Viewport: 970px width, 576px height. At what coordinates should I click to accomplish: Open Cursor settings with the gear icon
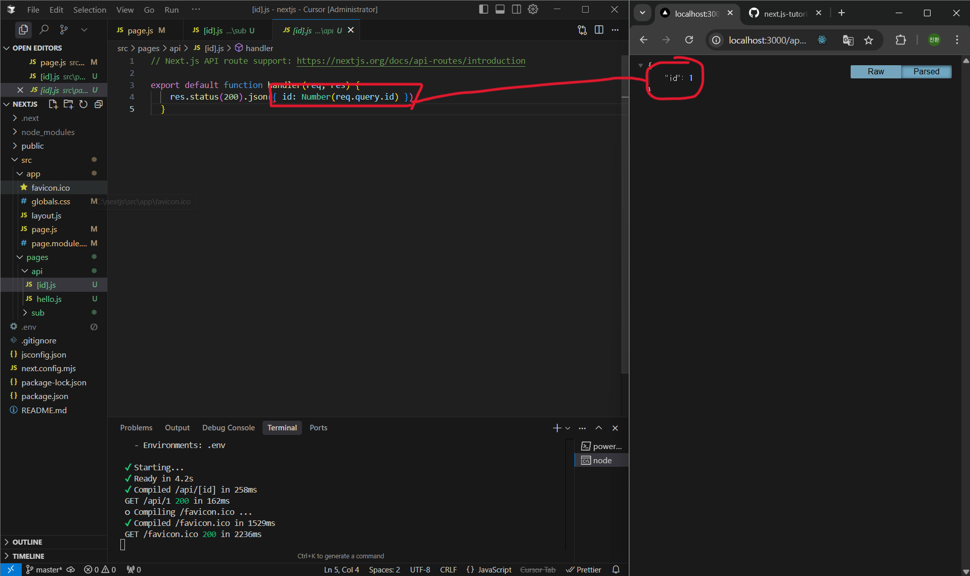pyautogui.click(x=533, y=9)
